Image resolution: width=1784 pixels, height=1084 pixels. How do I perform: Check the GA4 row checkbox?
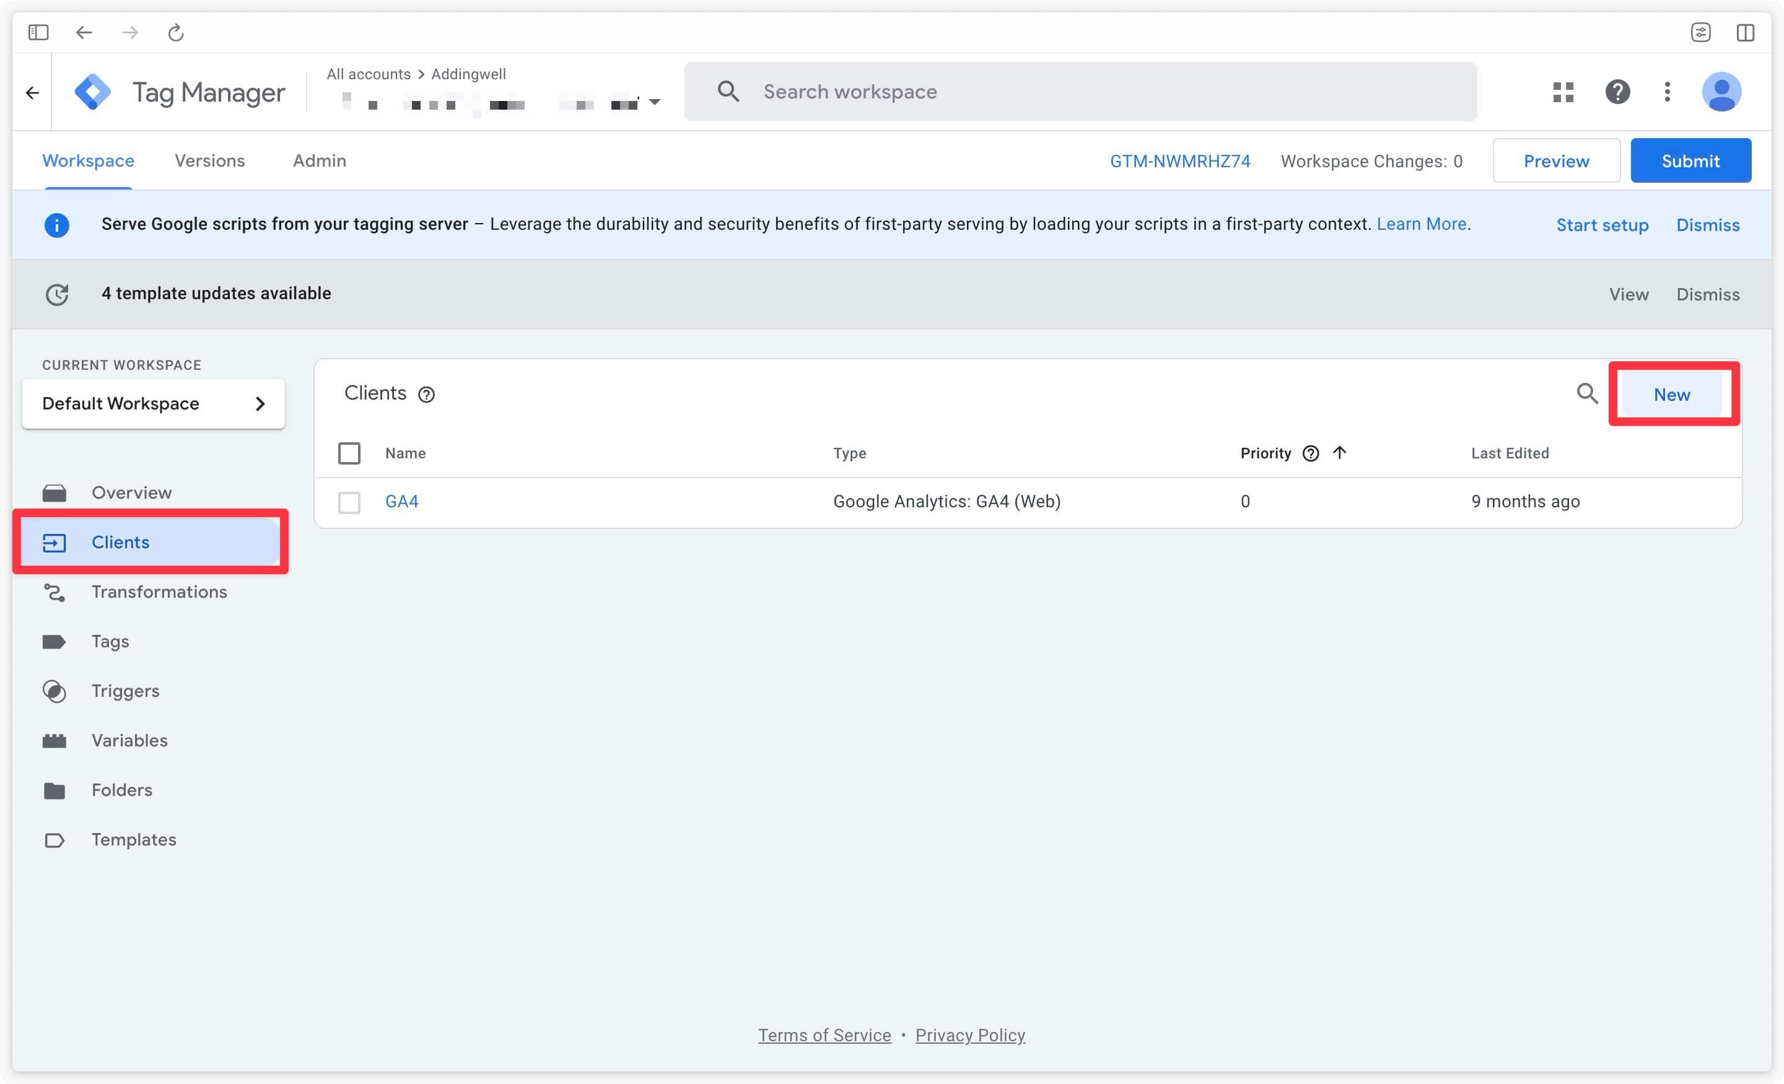click(x=349, y=502)
